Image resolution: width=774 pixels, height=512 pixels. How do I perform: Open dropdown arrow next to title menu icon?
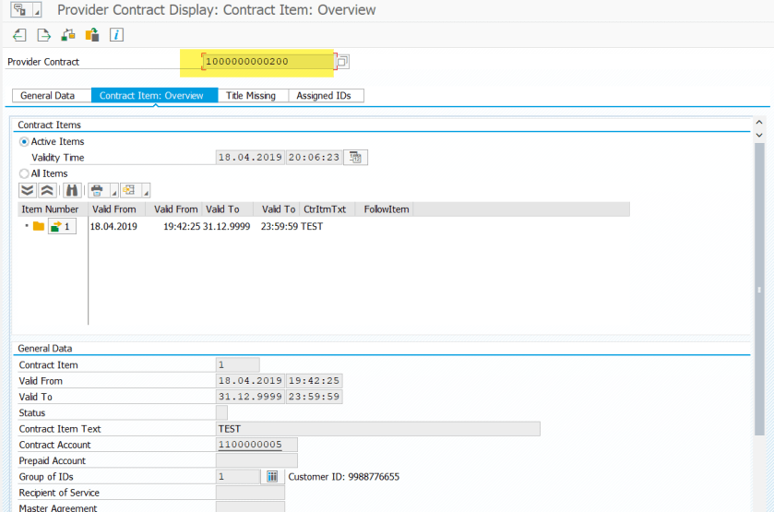37,9
